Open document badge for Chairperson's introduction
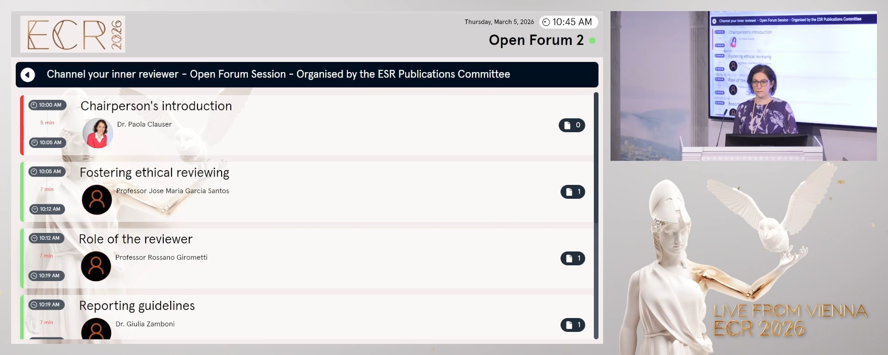This screenshot has height=355, width=888. point(572,125)
